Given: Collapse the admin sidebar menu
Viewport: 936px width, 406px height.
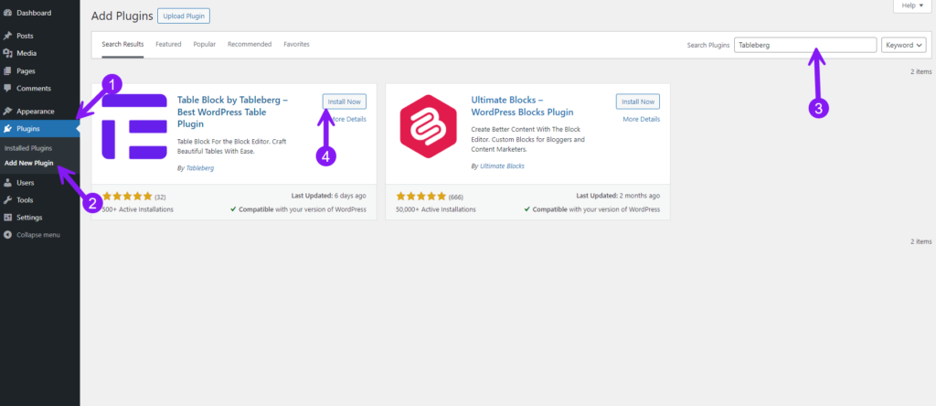Looking at the screenshot, I should coord(40,235).
